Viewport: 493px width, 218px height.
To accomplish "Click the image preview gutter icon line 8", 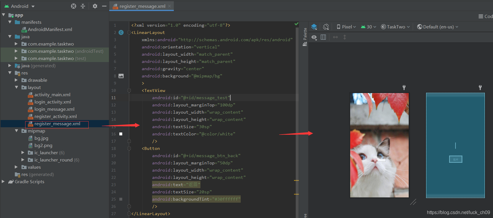I will 121,76.
